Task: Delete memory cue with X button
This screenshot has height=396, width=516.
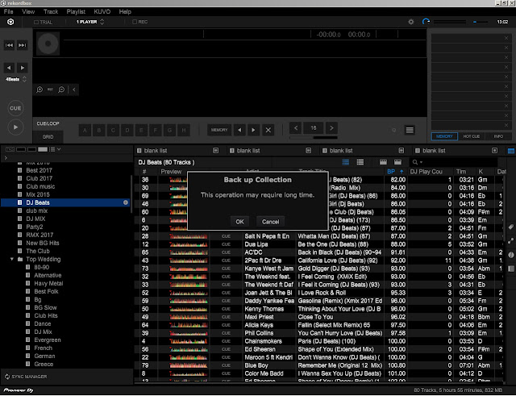Action: 268,130
